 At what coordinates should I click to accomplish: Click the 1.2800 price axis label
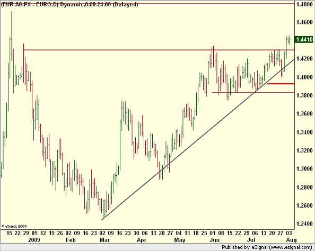point(304,187)
